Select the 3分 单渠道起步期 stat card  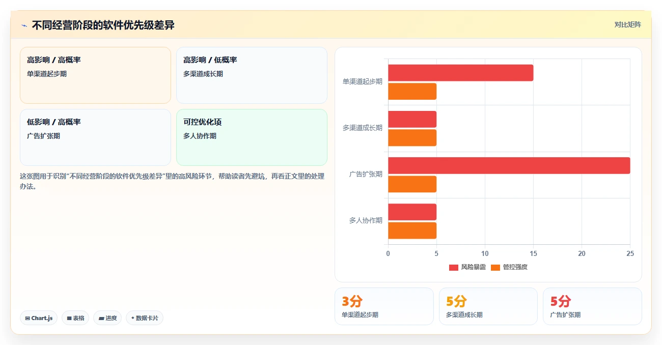click(384, 306)
